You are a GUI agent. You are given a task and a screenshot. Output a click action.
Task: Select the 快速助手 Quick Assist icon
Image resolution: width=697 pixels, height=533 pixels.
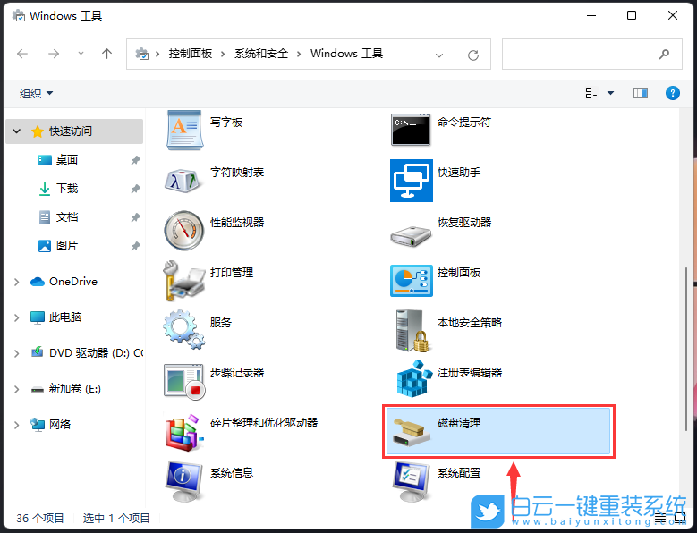pos(412,181)
